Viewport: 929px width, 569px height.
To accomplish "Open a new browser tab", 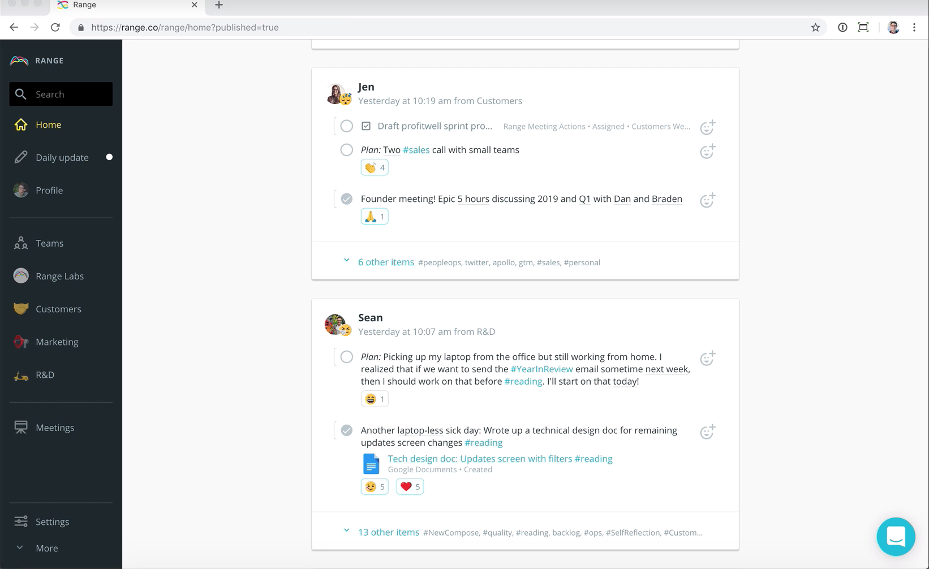I will pos(219,5).
